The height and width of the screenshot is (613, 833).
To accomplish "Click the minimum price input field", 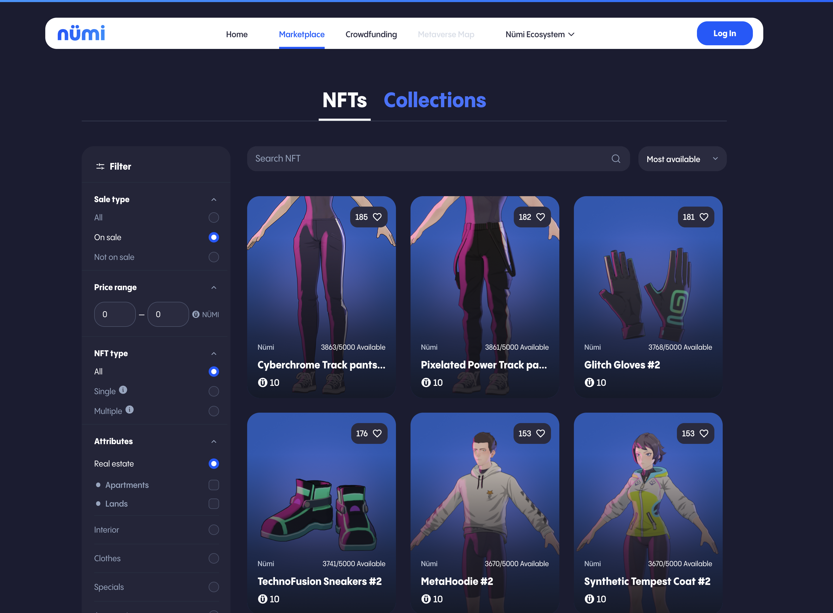I will [115, 314].
